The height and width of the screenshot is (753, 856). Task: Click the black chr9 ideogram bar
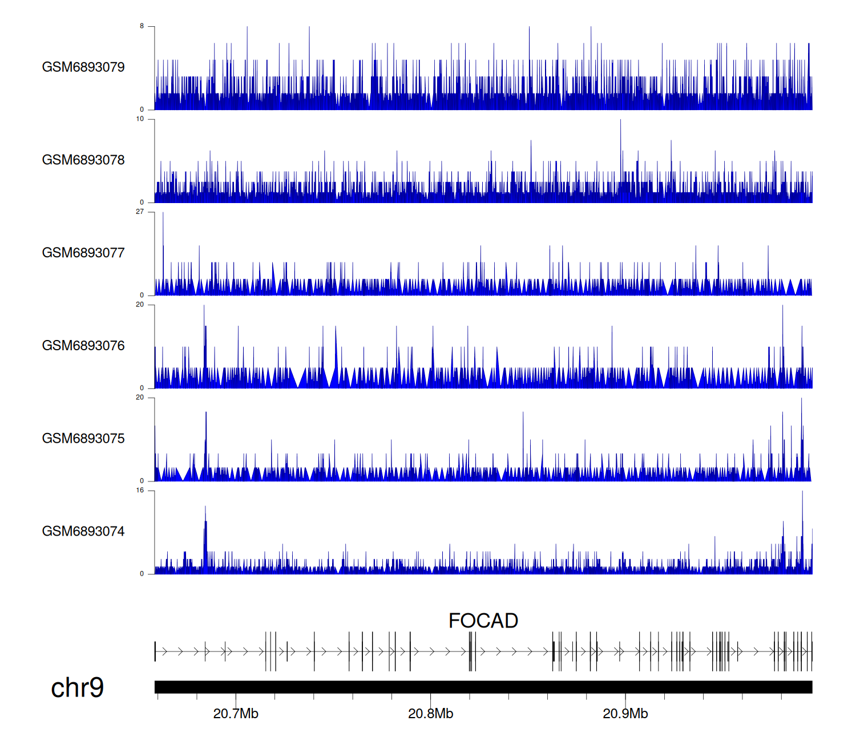483,687
